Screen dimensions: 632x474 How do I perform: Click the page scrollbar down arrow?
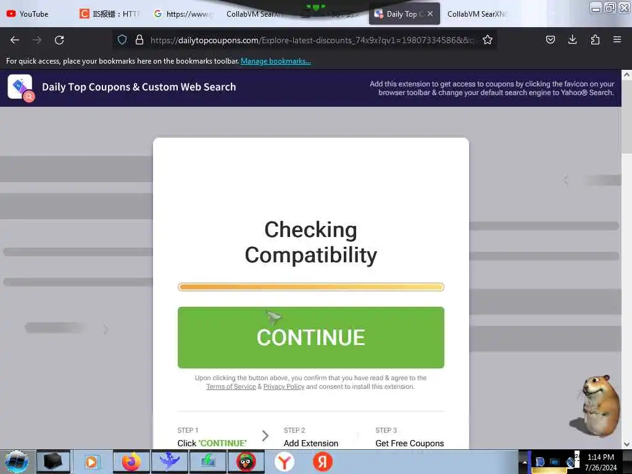(x=626, y=444)
